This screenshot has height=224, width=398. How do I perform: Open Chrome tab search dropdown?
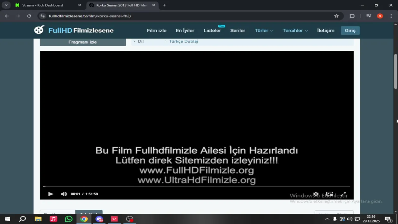(6, 5)
